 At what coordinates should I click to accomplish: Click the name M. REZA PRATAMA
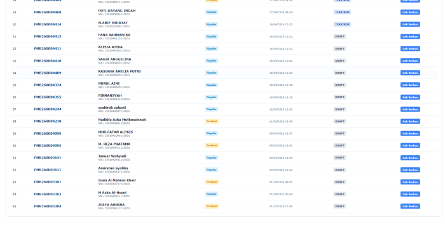114,144
